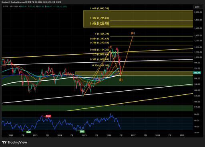205x147 pixels.
Task: Click the Bull tag near 2025
Action: tap(82, 131)
